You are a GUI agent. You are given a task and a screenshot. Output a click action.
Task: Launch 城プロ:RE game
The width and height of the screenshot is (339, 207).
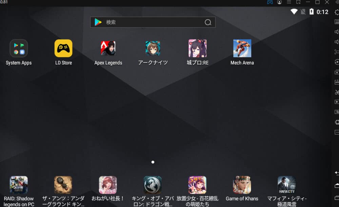pos(197,48)
